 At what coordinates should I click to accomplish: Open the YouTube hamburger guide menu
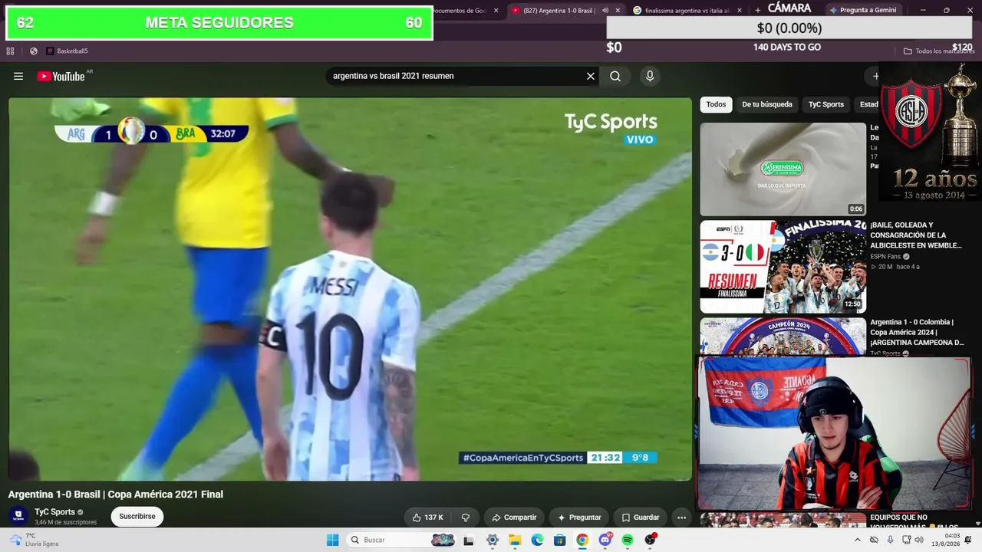pos(18,76)
